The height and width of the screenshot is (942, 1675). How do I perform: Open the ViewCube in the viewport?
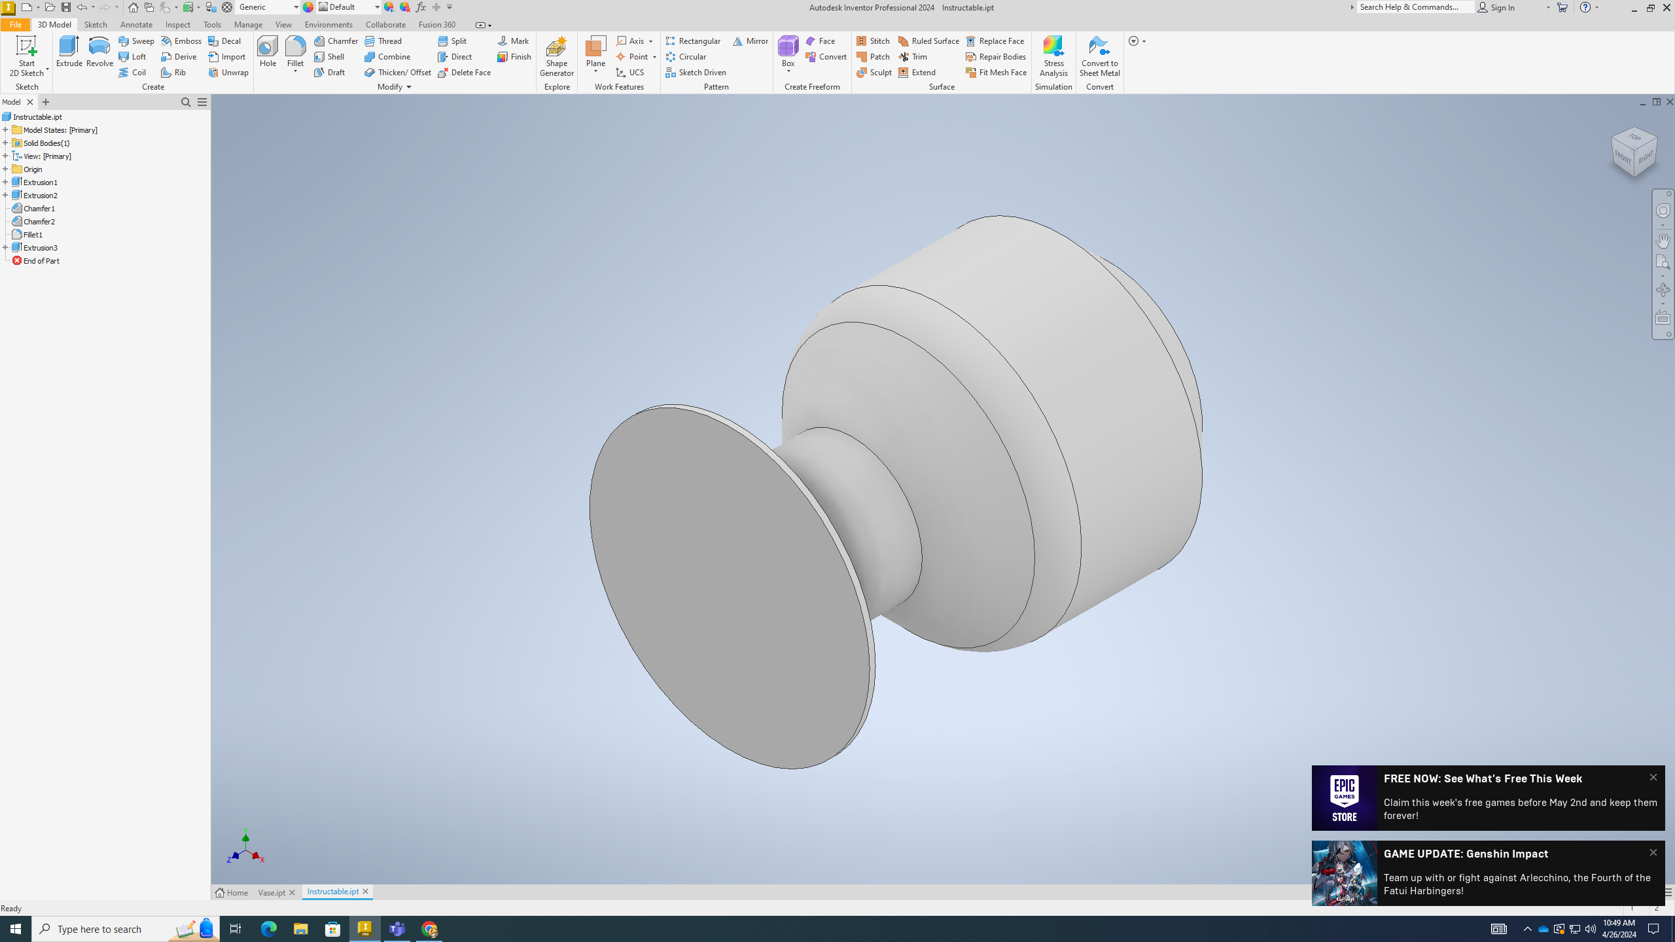click(x=1634, y=152)
